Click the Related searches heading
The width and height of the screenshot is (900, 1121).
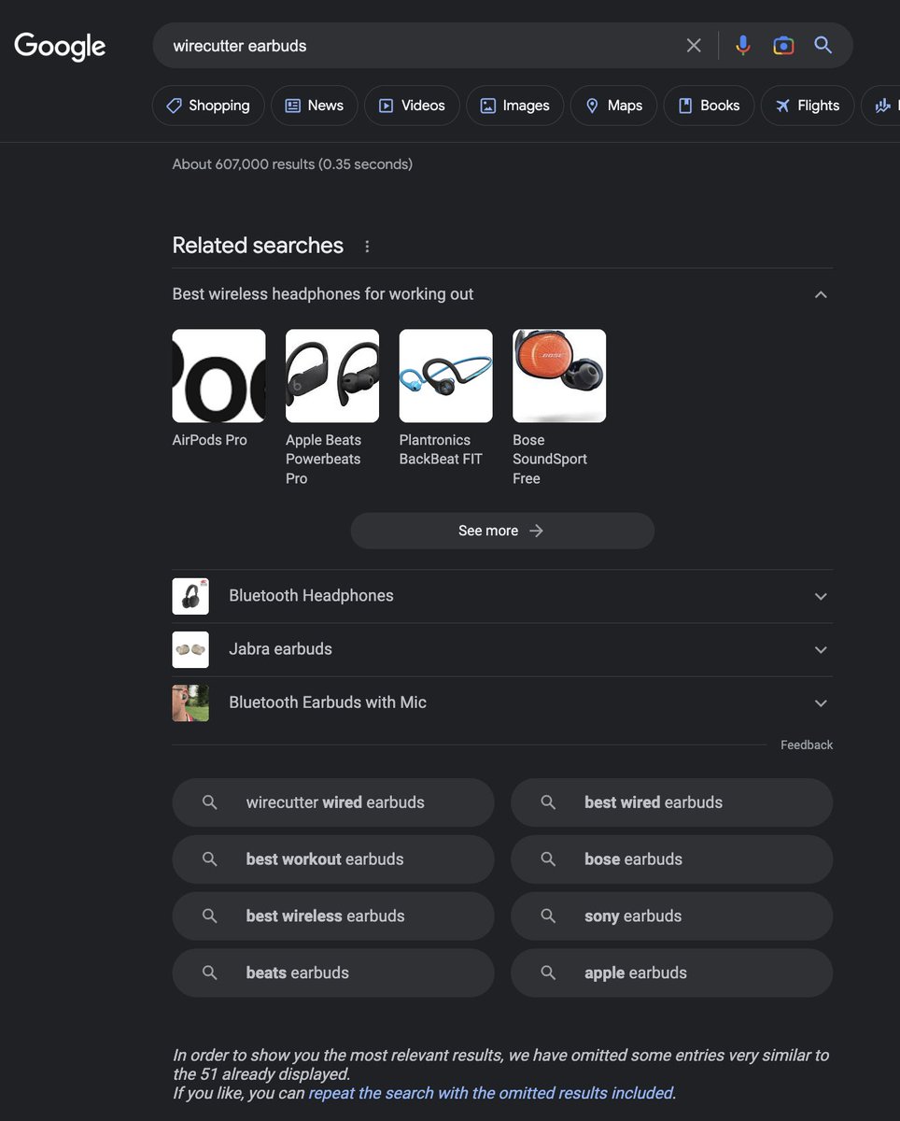(258, 246)
